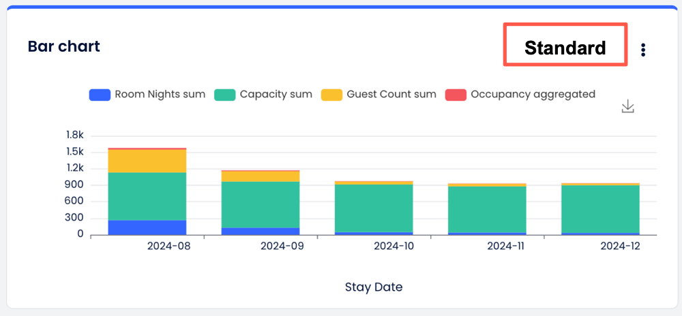Click the yellow Guest Count segment for 2024-09
The height and width of the screenshot is (316, 682).
click(261, 176)
